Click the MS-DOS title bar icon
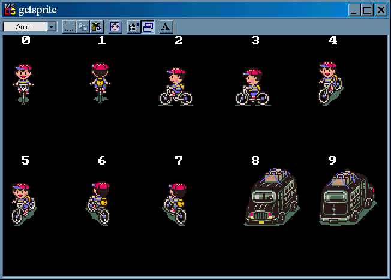 pyautogui.click(x=10, y=10)
